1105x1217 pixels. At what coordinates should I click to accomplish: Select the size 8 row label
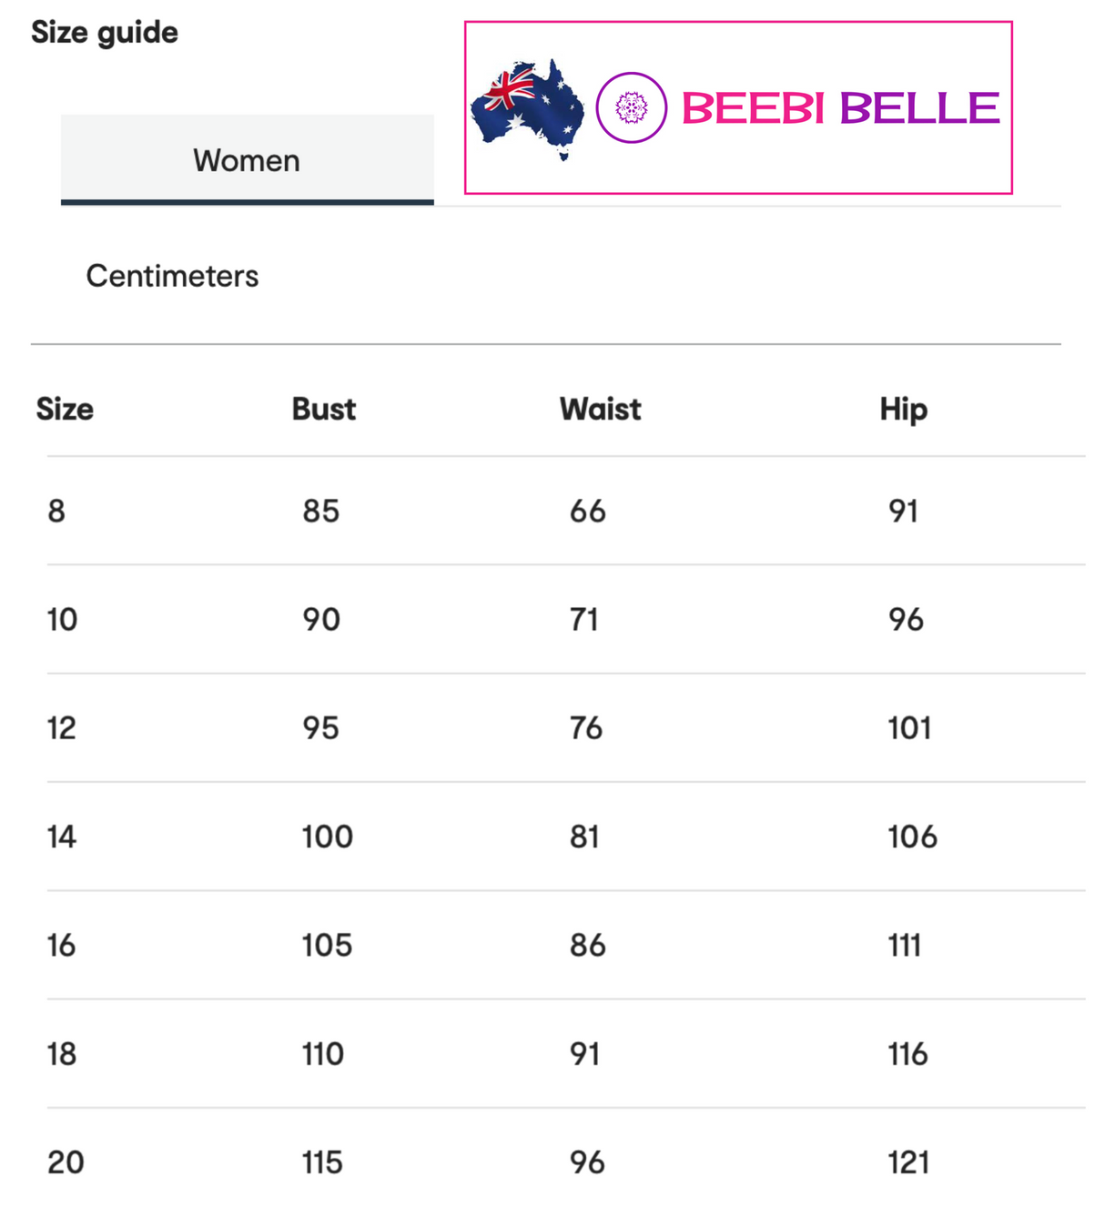56,512
